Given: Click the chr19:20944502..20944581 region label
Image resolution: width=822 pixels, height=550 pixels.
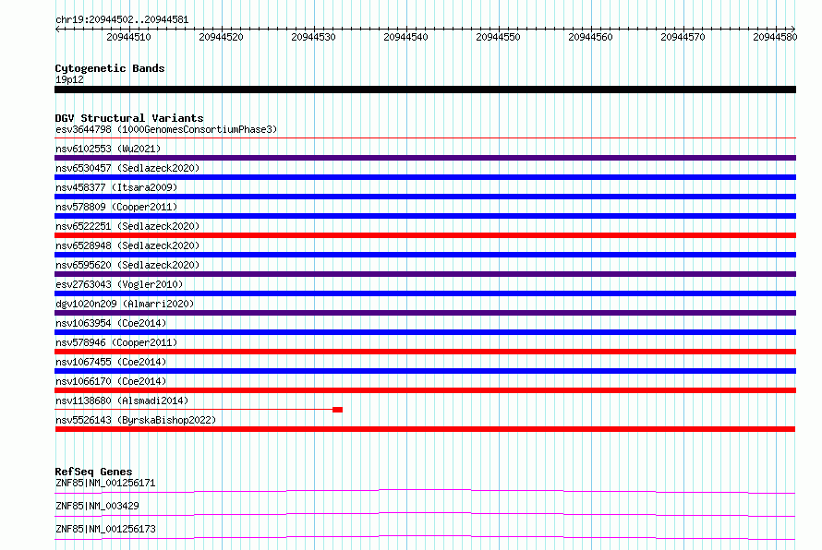Looking at the screenshot, I should tap(122, 19).
